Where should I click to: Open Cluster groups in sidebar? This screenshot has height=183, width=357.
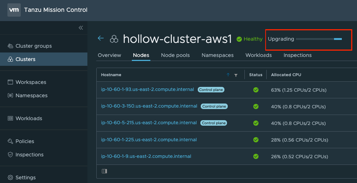(33, 46)
